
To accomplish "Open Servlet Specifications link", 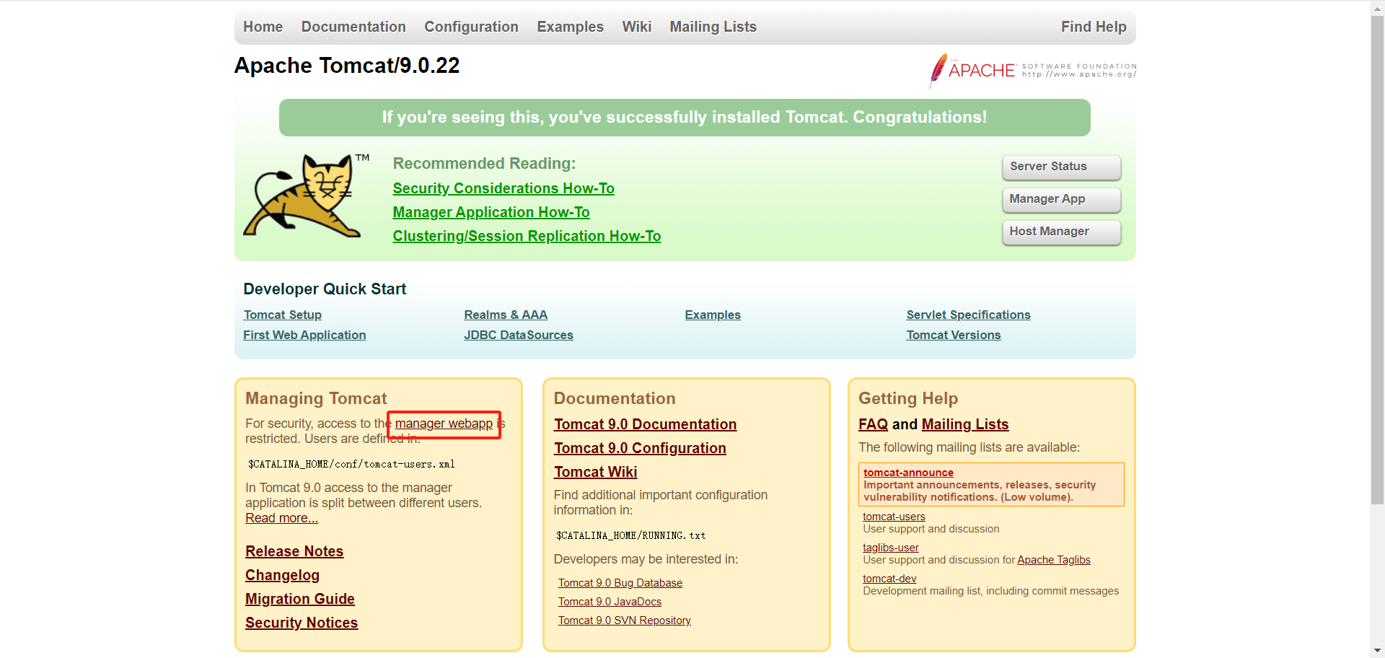I will tap(968, 315).
